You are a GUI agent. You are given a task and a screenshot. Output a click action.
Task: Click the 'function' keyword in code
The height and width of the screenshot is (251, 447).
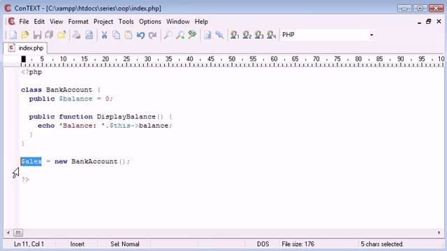click(76, 116)
